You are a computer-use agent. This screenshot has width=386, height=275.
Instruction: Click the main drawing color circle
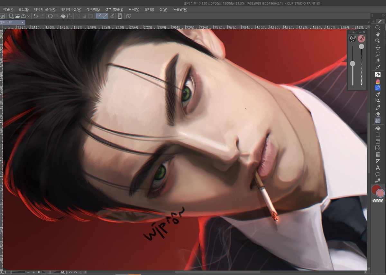tap(376, 189)
